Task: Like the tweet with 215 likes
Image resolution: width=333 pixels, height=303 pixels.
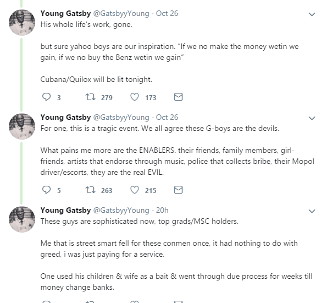Action: (x=135, y=190)
